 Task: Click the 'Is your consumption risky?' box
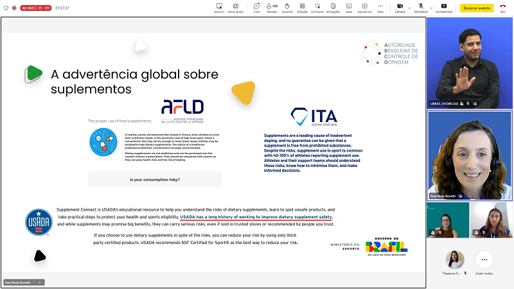click(x=155, y=180)
